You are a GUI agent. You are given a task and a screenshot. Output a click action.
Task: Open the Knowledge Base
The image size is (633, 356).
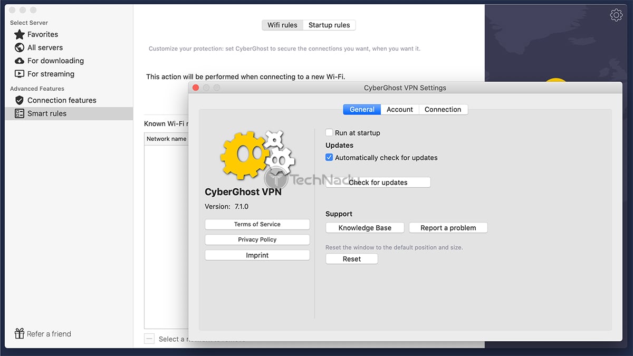click(365, 228)
